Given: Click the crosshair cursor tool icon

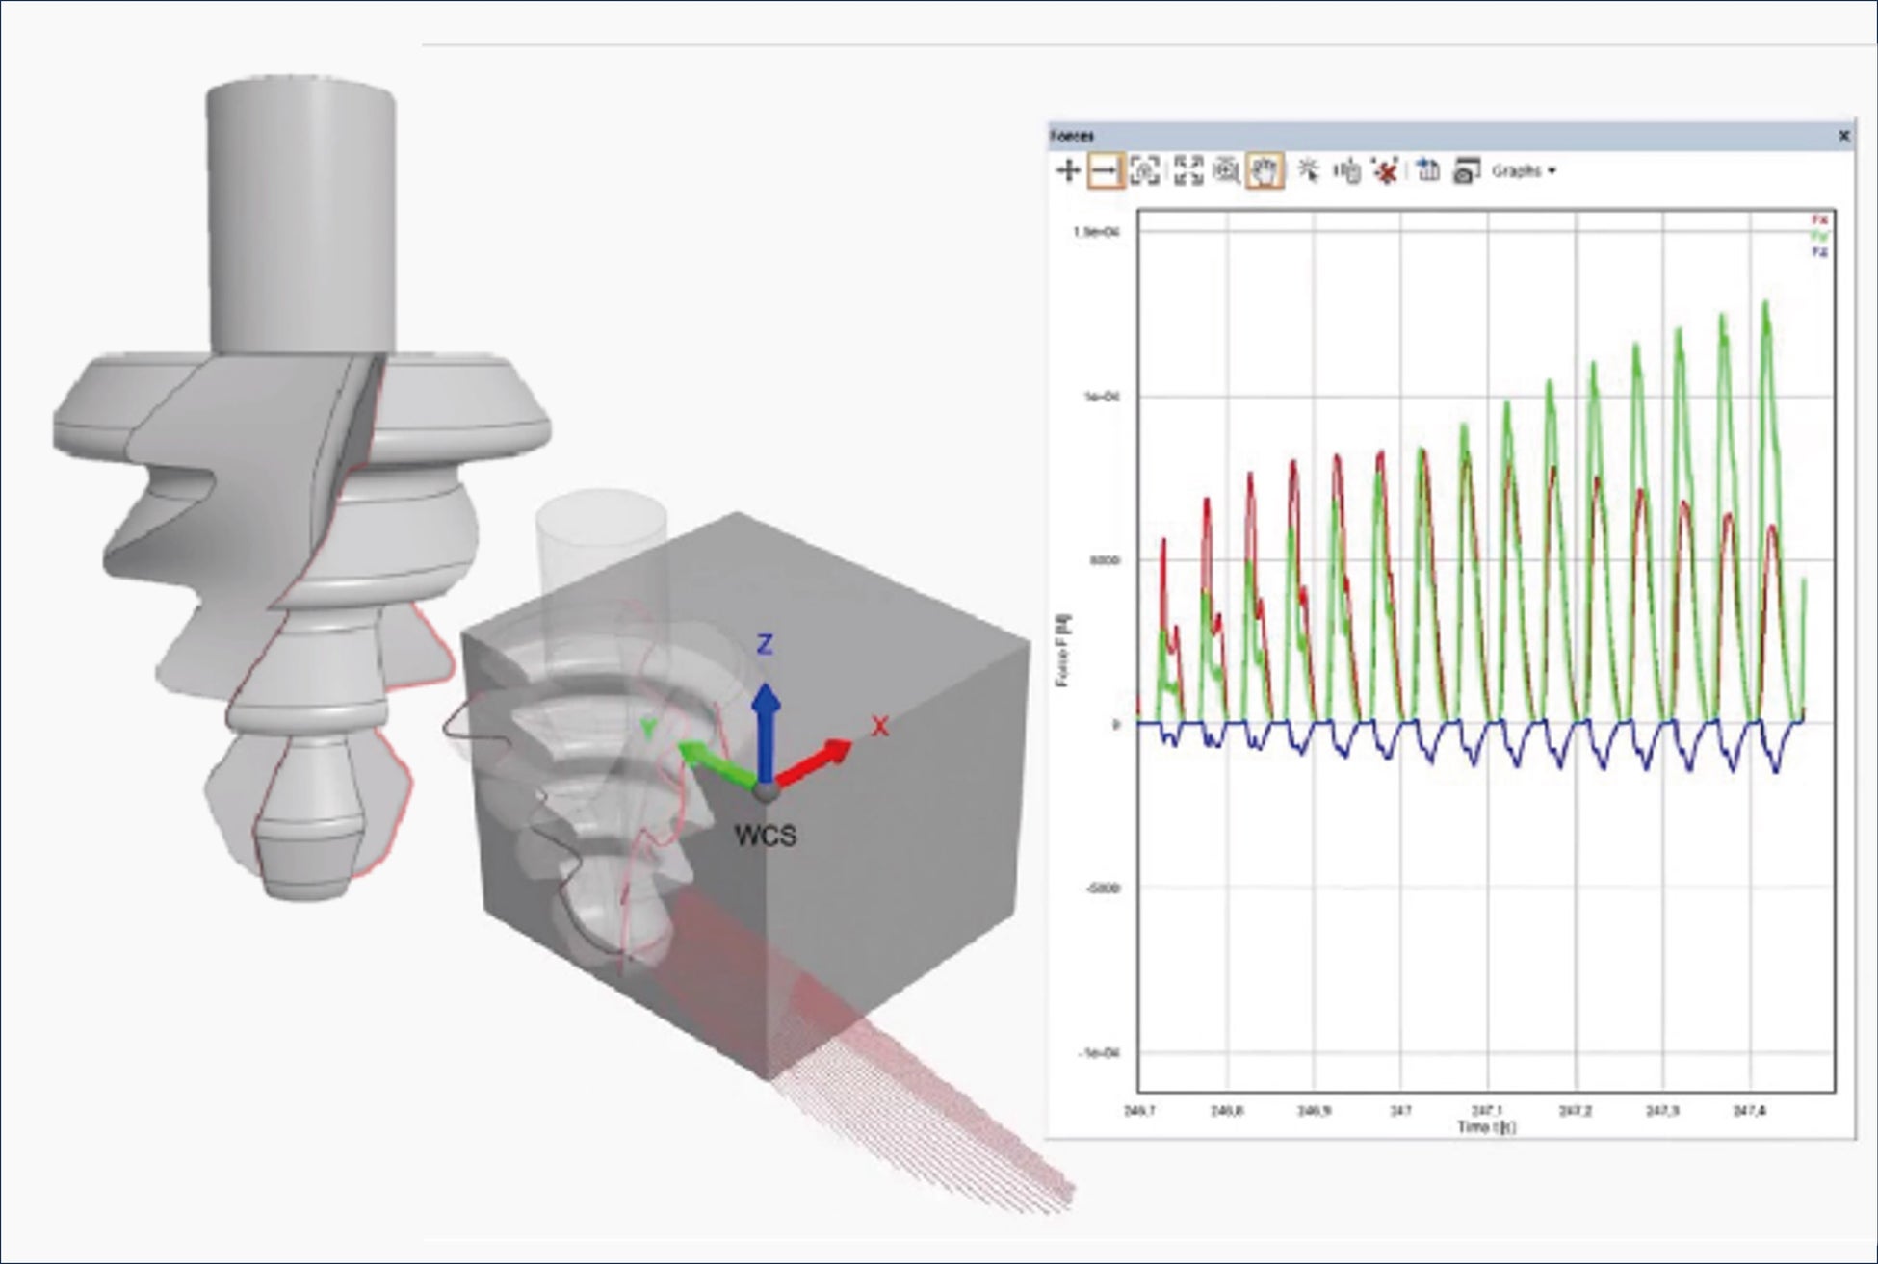Looking at the screenshot, I should pos(1067,171).
